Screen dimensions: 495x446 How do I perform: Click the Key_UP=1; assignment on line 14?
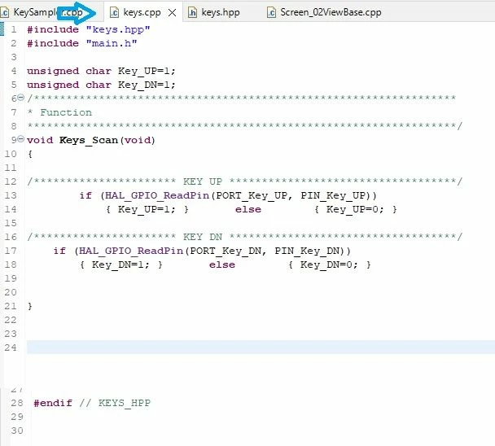(147, 209)
